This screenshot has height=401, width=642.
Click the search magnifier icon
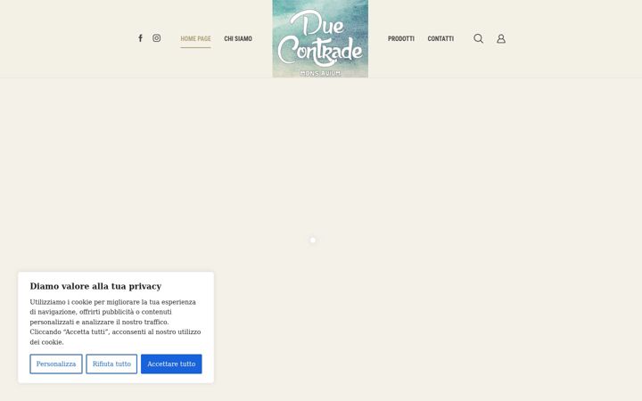(478, 38)
